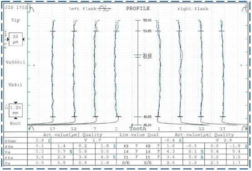Viewport: 252px width, 171px height.
Task: Click the 1.25 mm scale box
Action: (15, 110)
